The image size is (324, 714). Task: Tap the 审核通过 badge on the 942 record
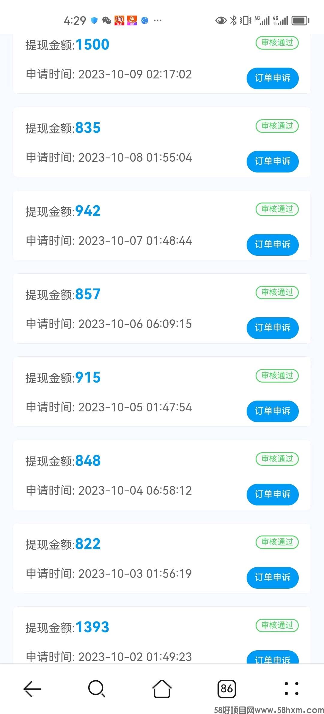pos(277,209)
